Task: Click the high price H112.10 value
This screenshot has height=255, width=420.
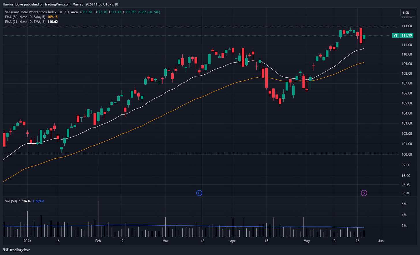Action: point(100,12)
